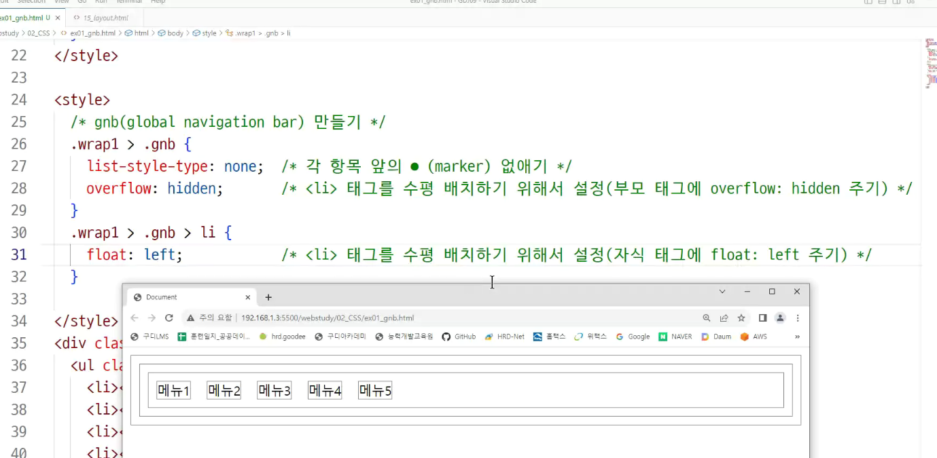The width and height of the screenshot is (937, 458).
Task: Open Chrome side panel
Action: coord(763,318)
